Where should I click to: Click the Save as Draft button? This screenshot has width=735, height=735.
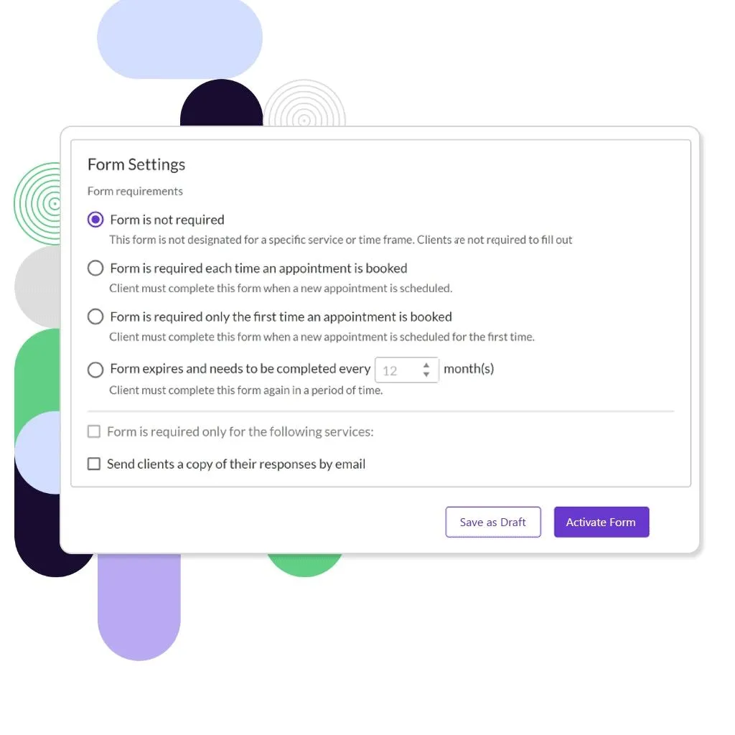pyautogui.click(x=492, y=522)
